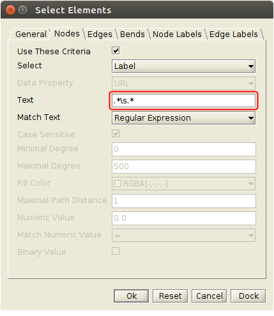
Task: Toggle the disabled Case Sensitive checkbox
Action: (116, 133)
